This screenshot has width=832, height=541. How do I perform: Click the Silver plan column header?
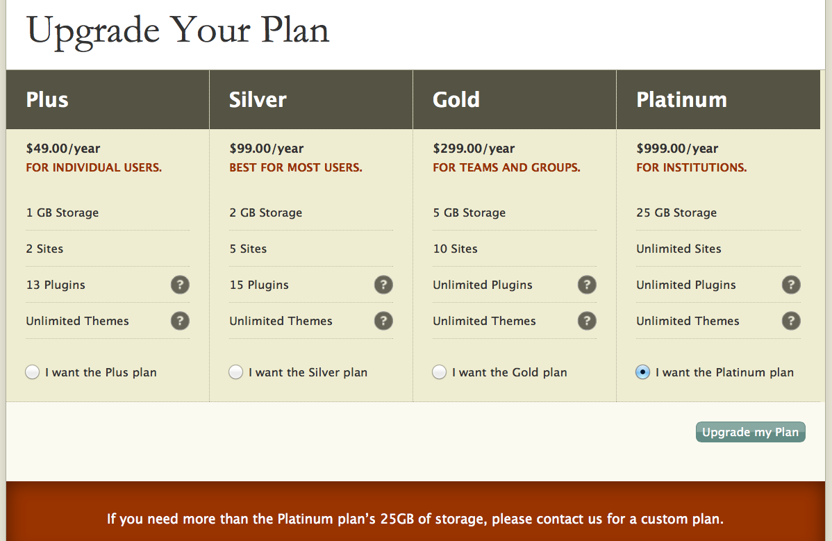[x=258, y=100]
